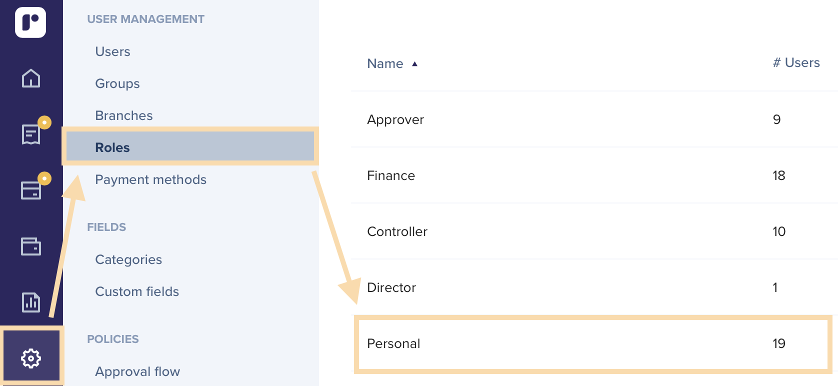
Task: Click the app logo icon
Action: (30, 22)
